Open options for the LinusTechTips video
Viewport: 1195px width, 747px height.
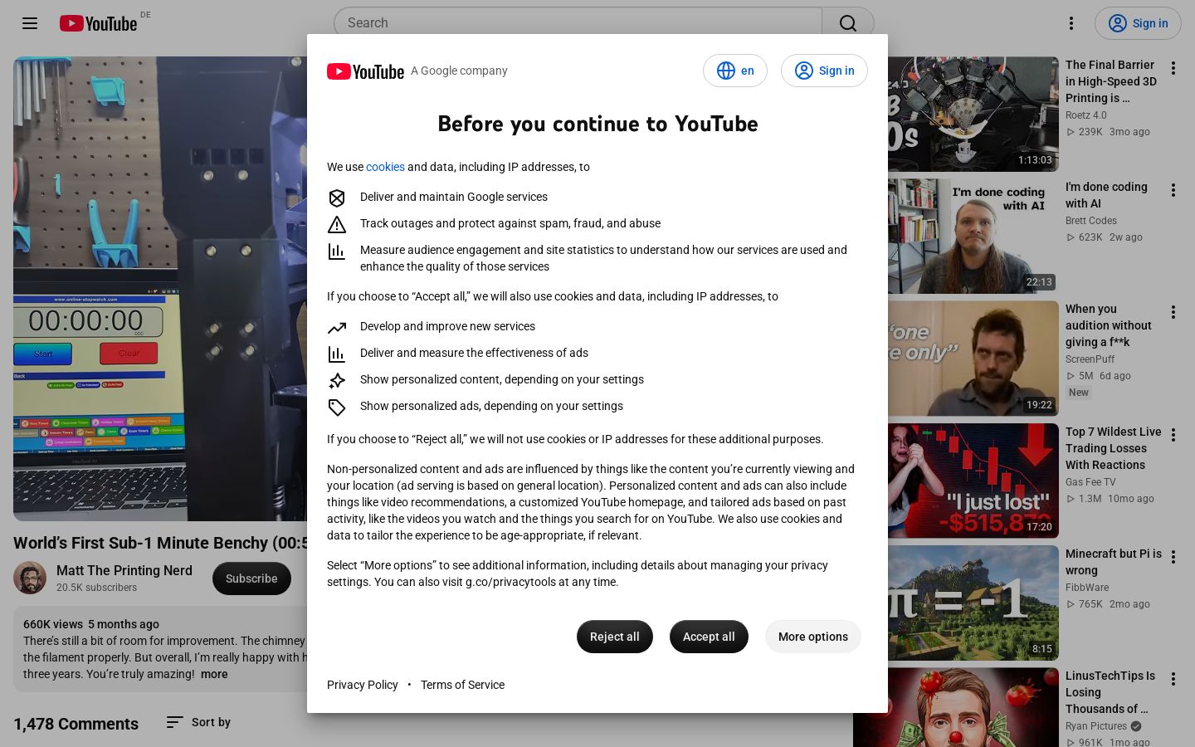pos(1173,679)
